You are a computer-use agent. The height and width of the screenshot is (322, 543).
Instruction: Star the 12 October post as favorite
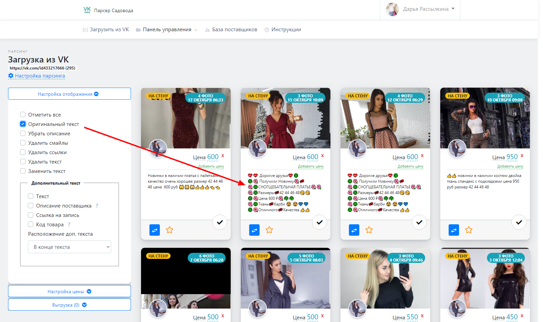coord(369,230)
